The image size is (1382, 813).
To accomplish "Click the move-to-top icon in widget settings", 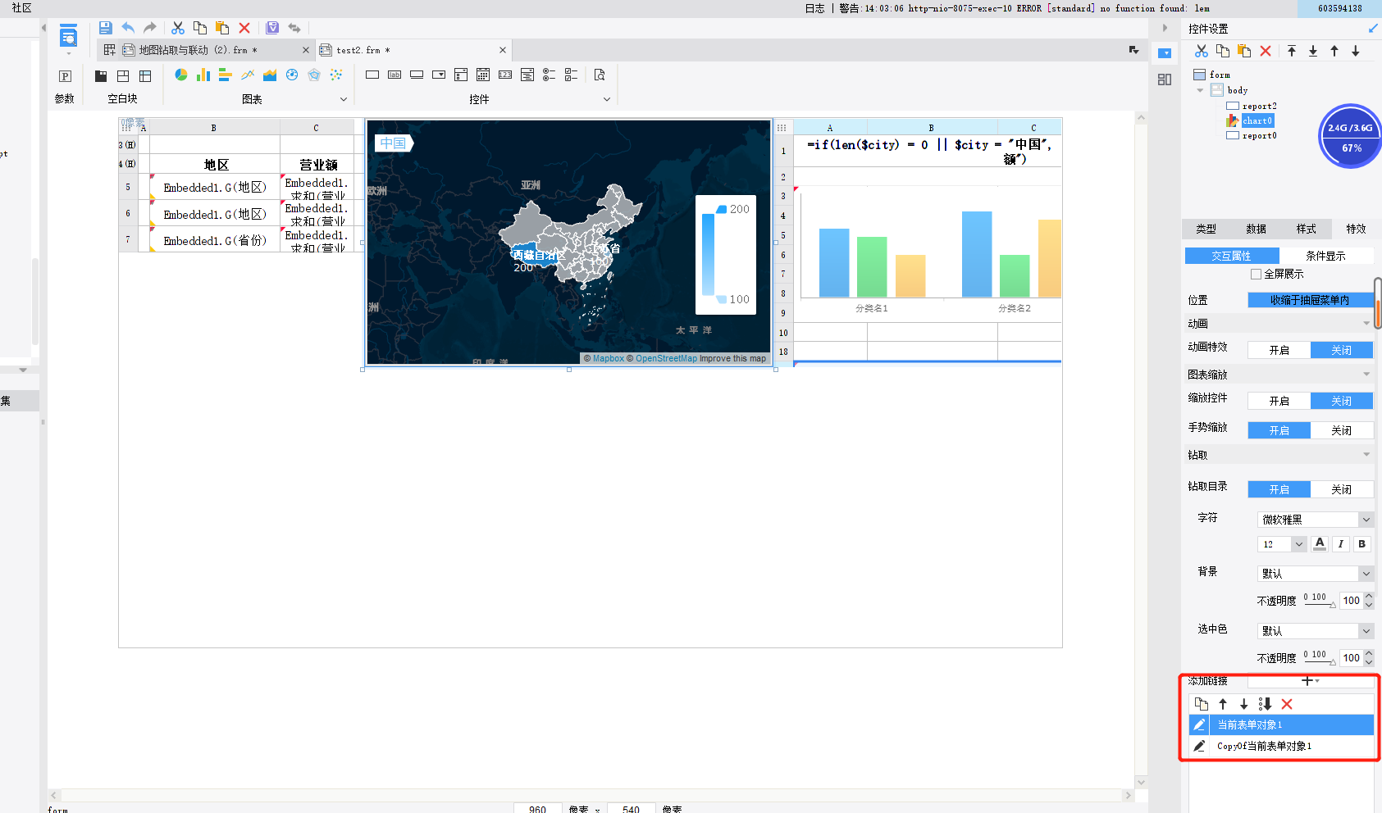I will click(1292, 51).
